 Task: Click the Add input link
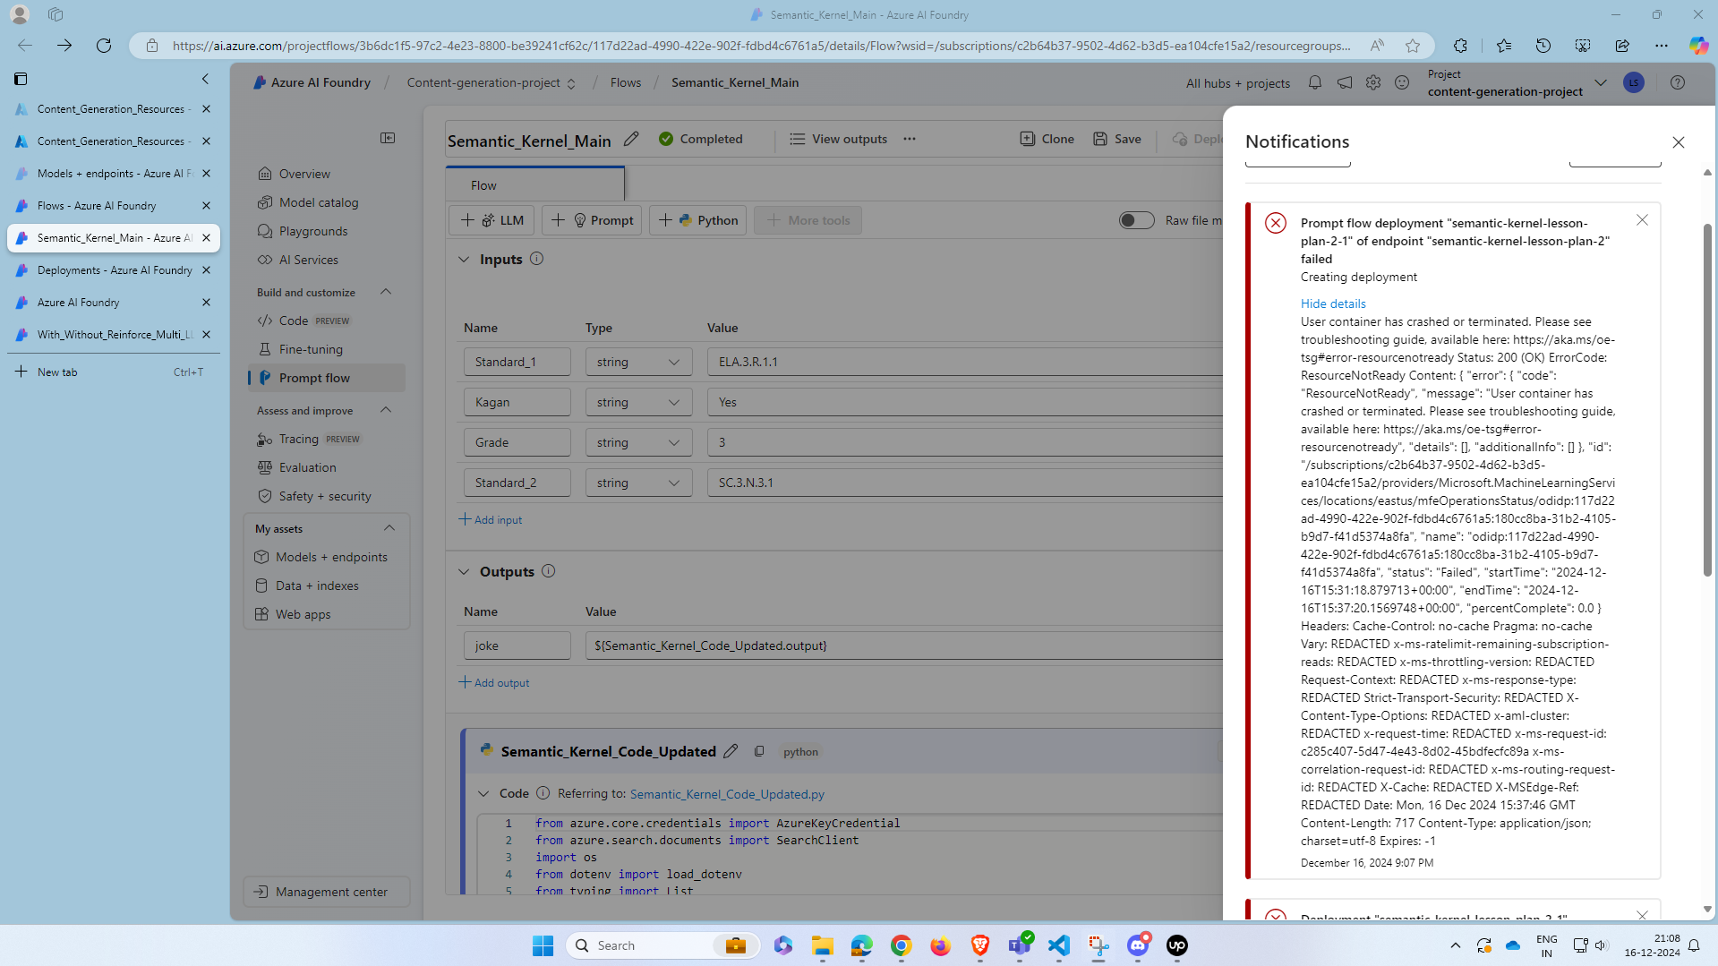click(491, 520)
